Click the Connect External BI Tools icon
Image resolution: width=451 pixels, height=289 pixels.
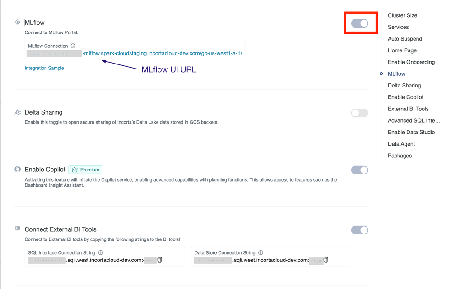[18, 229]
